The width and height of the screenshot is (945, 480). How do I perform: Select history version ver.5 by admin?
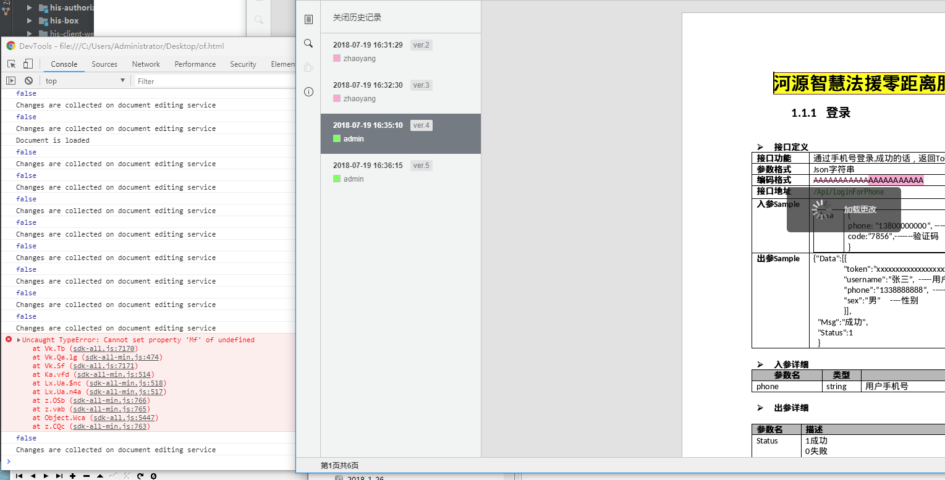coord(400,172)
